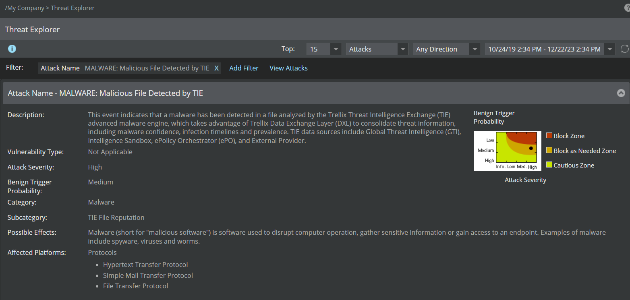The width and height of the screenshot is (630, 300).
Task: Open the date range dropdown
Action: click(550, 49)
